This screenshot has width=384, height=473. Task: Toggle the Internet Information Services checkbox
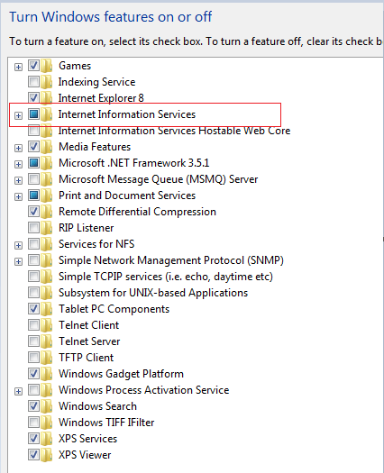tap(33, 114)
